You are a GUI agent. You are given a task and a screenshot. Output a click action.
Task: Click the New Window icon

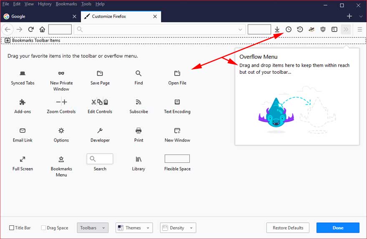pos(177,131)
